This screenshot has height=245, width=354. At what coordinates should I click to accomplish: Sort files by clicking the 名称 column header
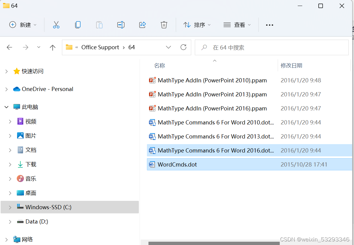159,65
